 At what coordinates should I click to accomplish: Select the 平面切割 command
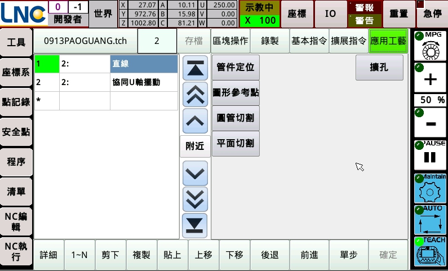coord(236,143)
